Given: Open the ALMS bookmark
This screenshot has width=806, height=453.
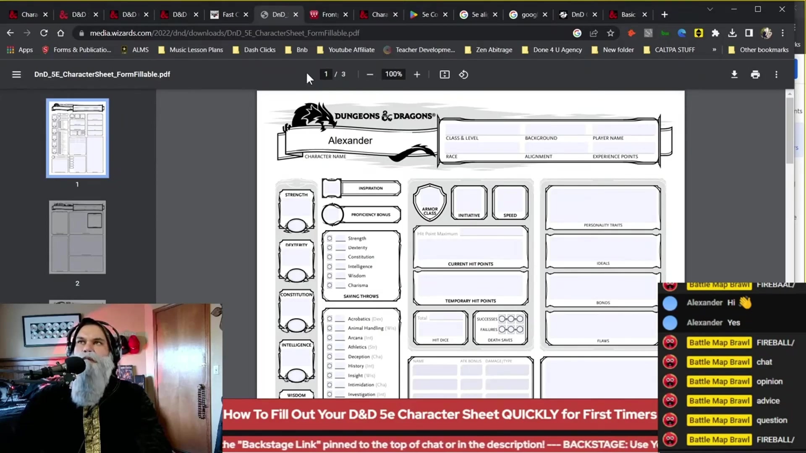Looking at the screenshot, I should (x=135, y=49).
